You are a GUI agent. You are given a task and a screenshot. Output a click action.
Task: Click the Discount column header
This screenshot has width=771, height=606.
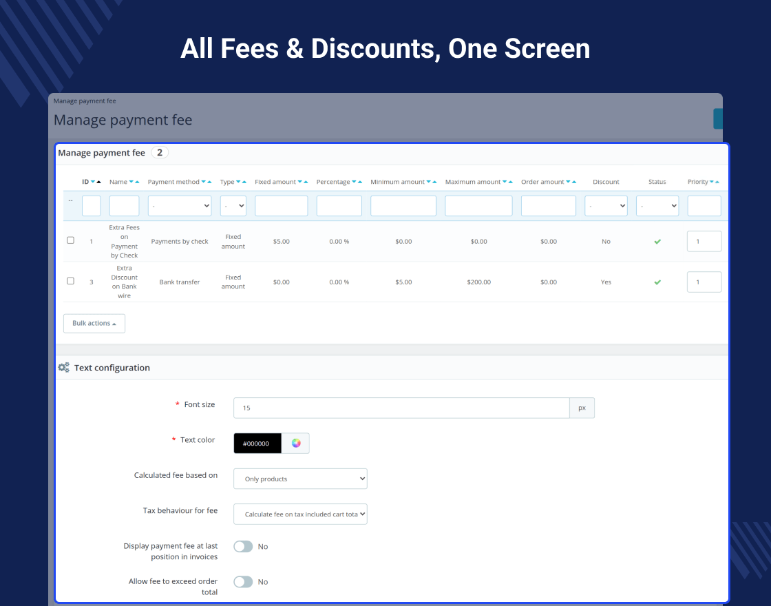pyautogui.click(x=606, y=182)
